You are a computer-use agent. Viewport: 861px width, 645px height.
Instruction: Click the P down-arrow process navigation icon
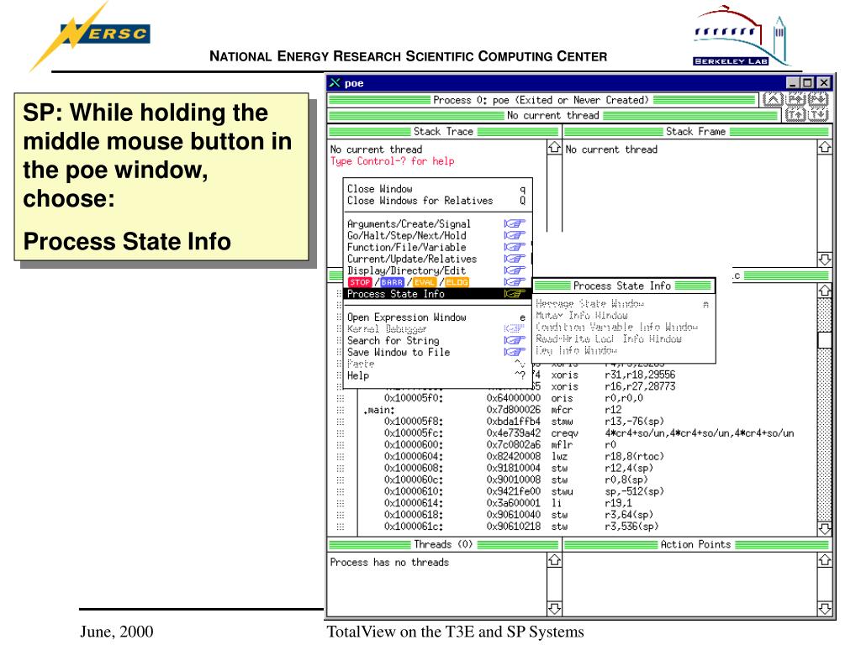(x=818, y=99)
